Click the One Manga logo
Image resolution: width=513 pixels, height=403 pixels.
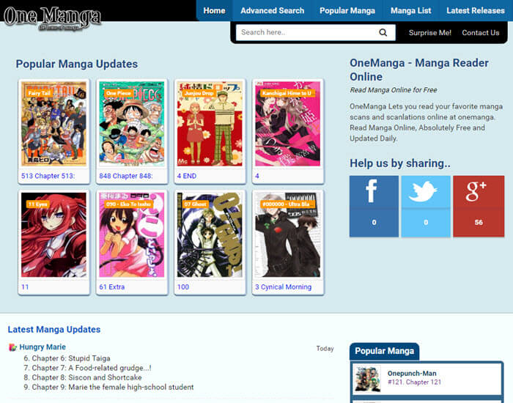[52, 18]
